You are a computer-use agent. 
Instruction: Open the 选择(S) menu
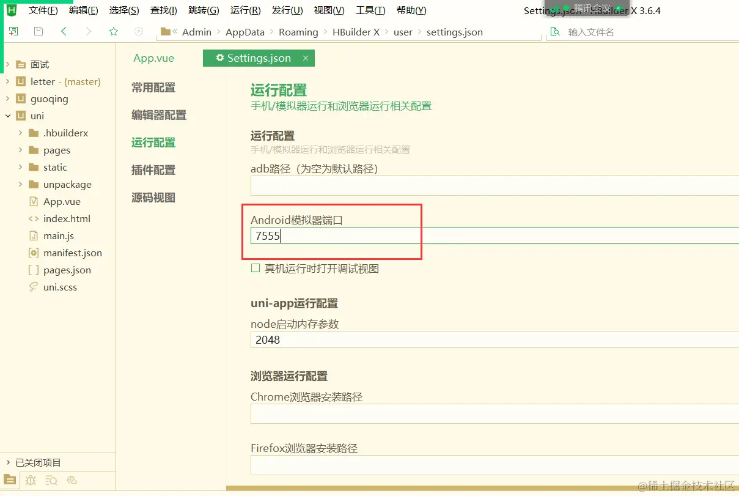point(124,10)
